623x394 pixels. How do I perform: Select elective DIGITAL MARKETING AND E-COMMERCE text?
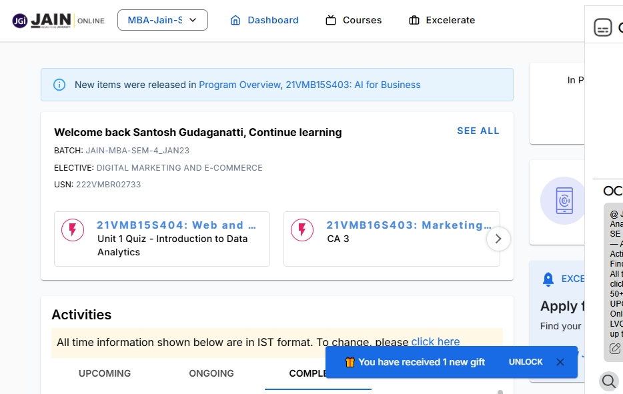tap(179, 167)
